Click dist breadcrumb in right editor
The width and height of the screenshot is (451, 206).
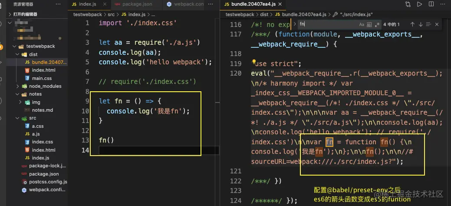point(264,14)
